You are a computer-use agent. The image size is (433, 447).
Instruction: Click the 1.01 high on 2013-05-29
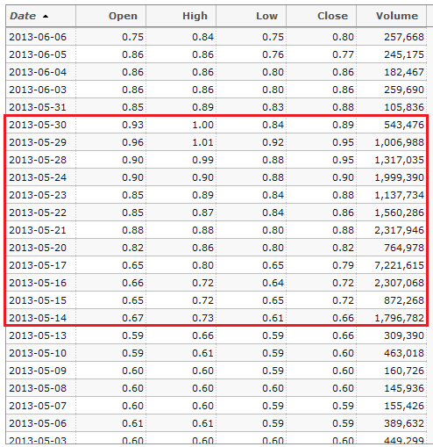pos(202,142)
